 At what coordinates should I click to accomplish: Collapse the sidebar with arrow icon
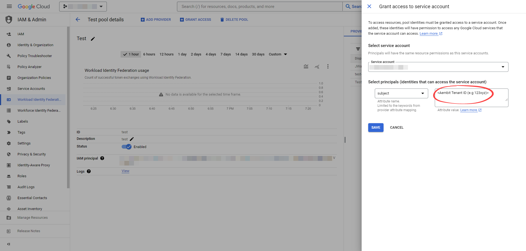8,244
